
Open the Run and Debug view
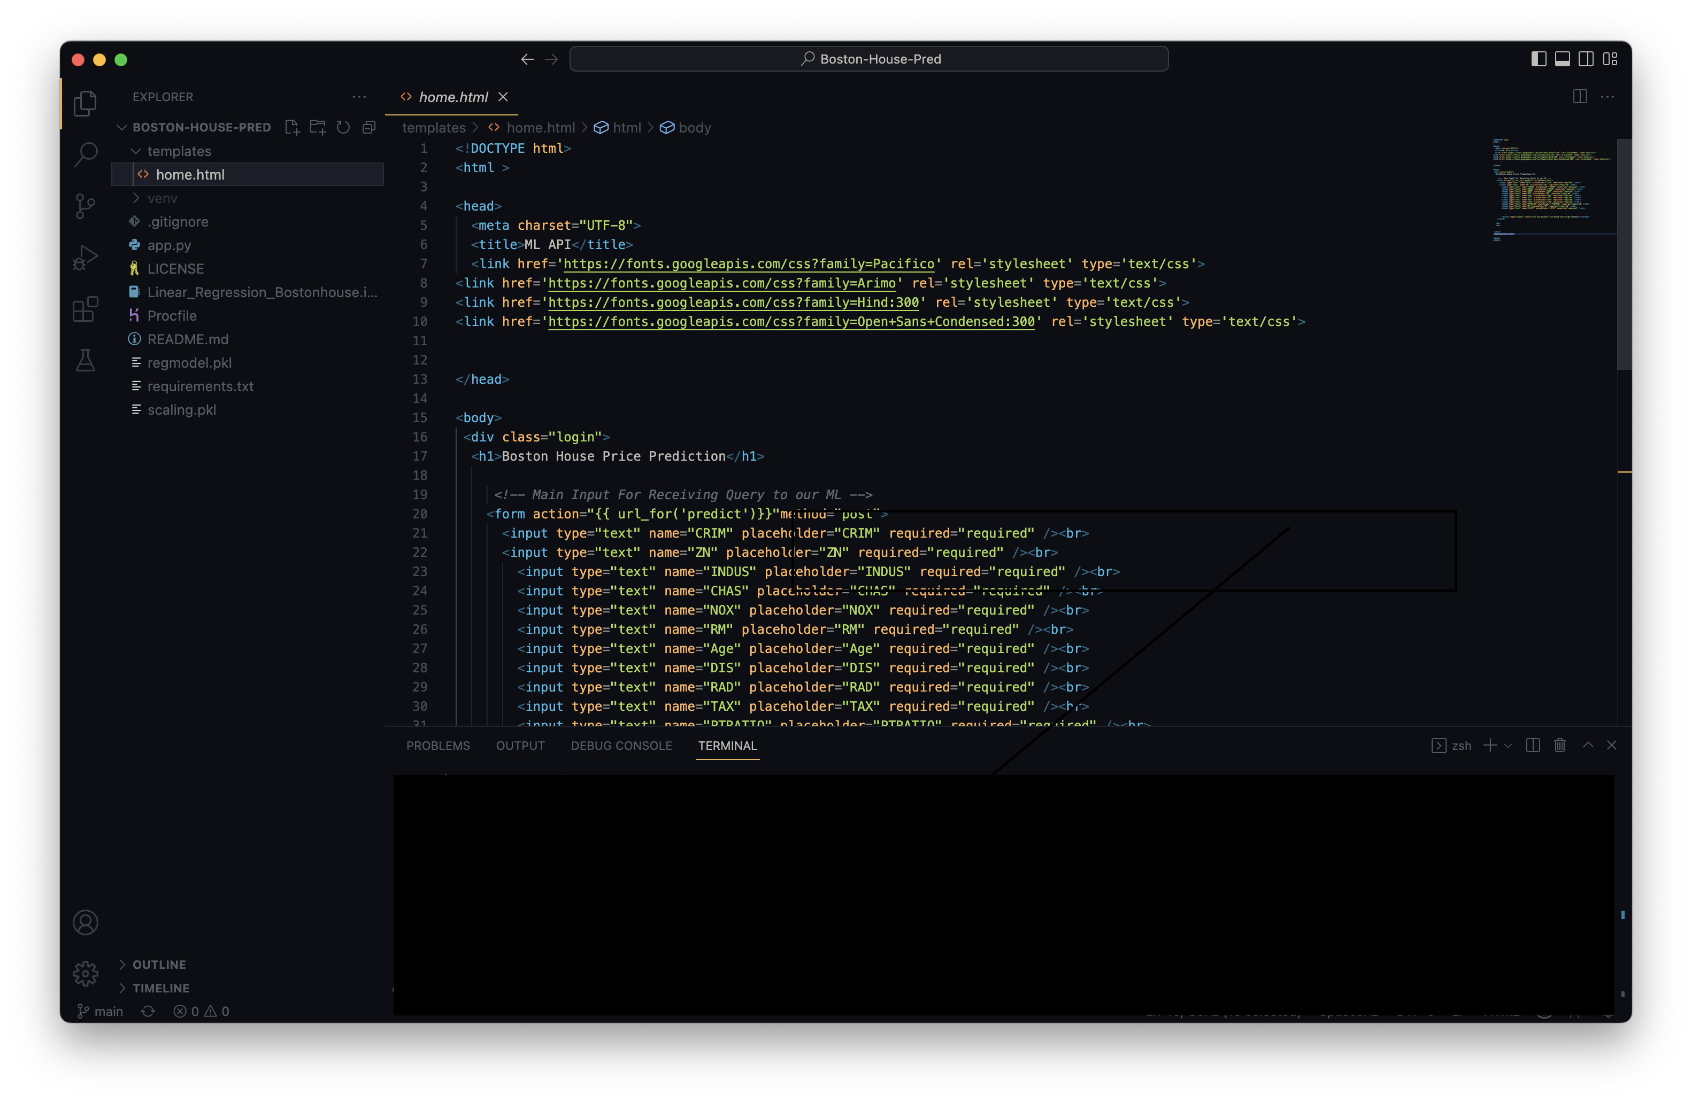[x=86, y=258]
